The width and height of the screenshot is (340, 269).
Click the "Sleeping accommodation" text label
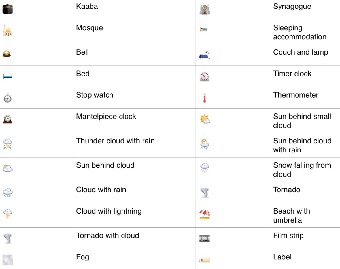[299, 32]
